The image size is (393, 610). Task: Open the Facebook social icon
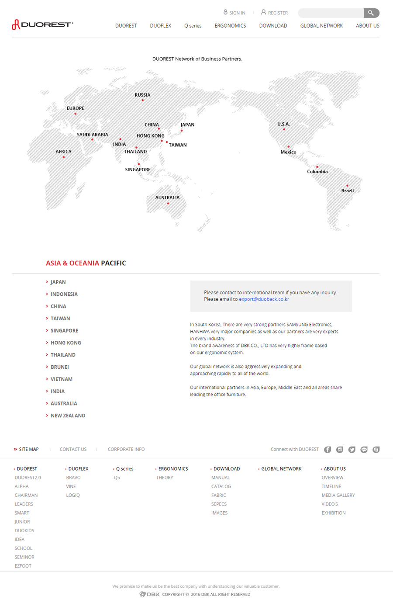click(x=327, y=450)
